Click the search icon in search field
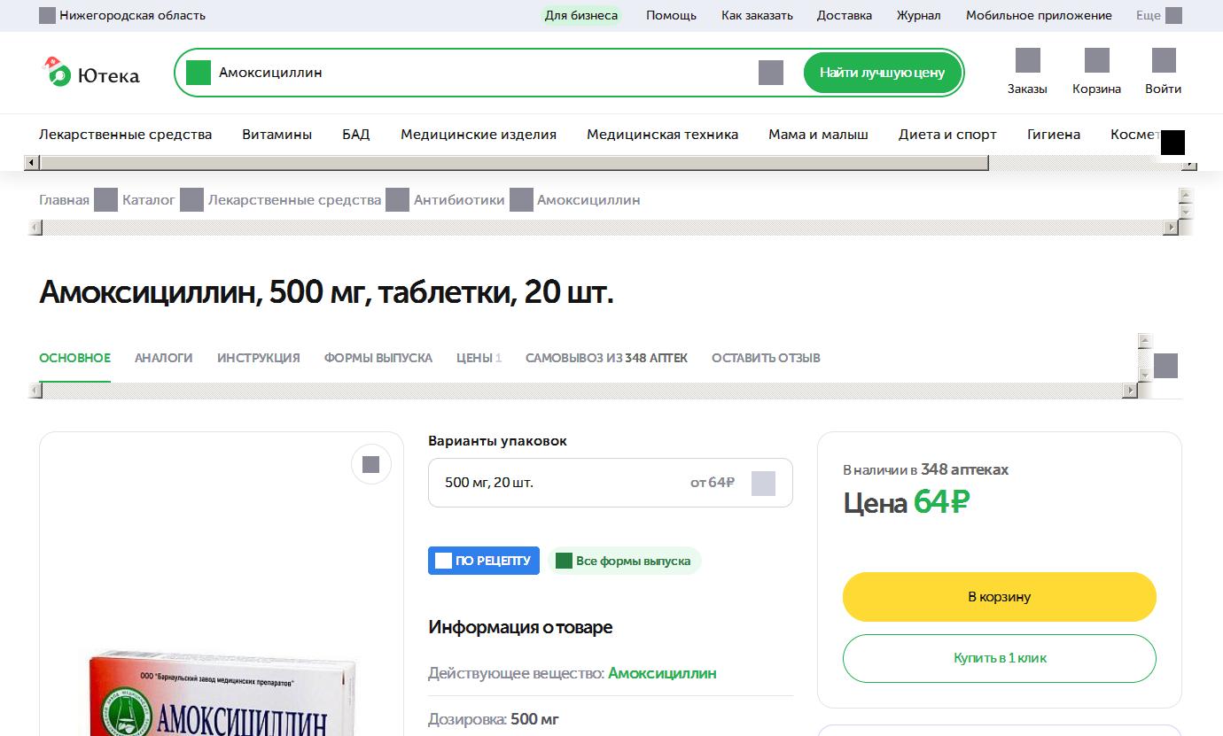The width and height of the screenshot is (1223, 736). (199, 73)
